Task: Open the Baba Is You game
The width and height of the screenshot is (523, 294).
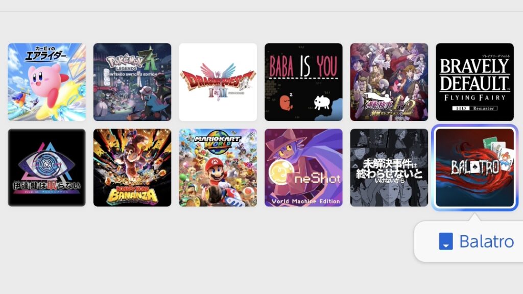Action: click(x=303, y=82)
